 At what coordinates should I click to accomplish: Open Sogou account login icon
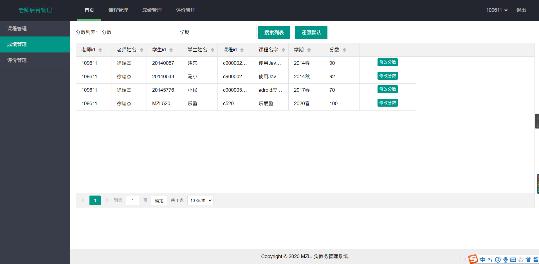click(x=521, y=260)
